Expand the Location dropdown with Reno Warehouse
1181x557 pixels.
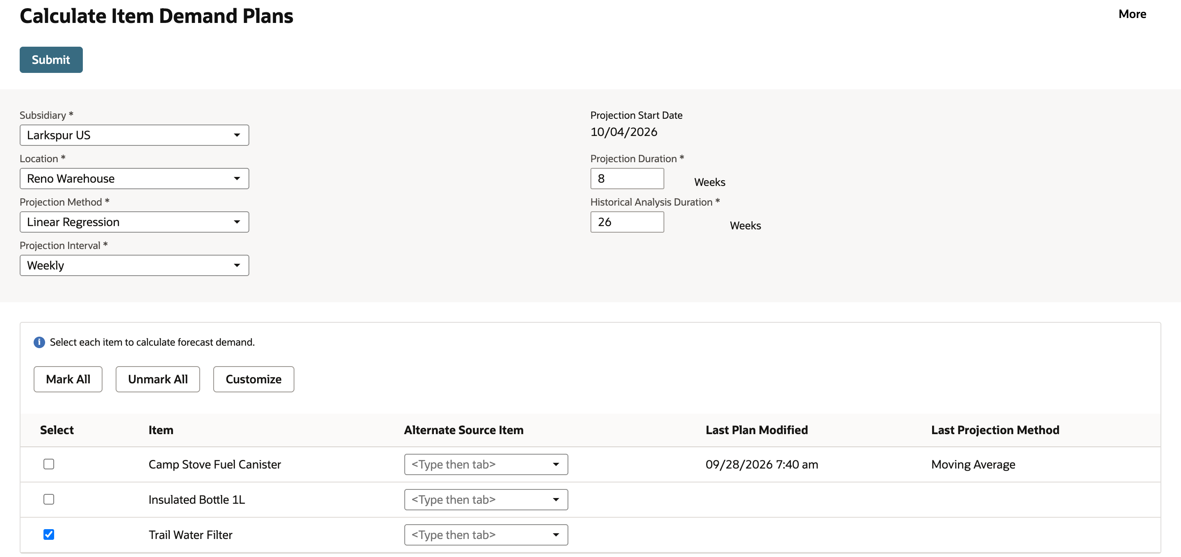click(x=135, y=179)
